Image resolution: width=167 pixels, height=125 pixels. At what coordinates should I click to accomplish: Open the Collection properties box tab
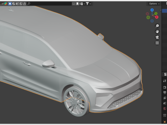(x=165, y=115)
